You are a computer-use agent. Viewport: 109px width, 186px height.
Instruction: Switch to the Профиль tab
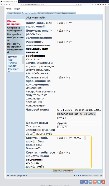[17, 13]
